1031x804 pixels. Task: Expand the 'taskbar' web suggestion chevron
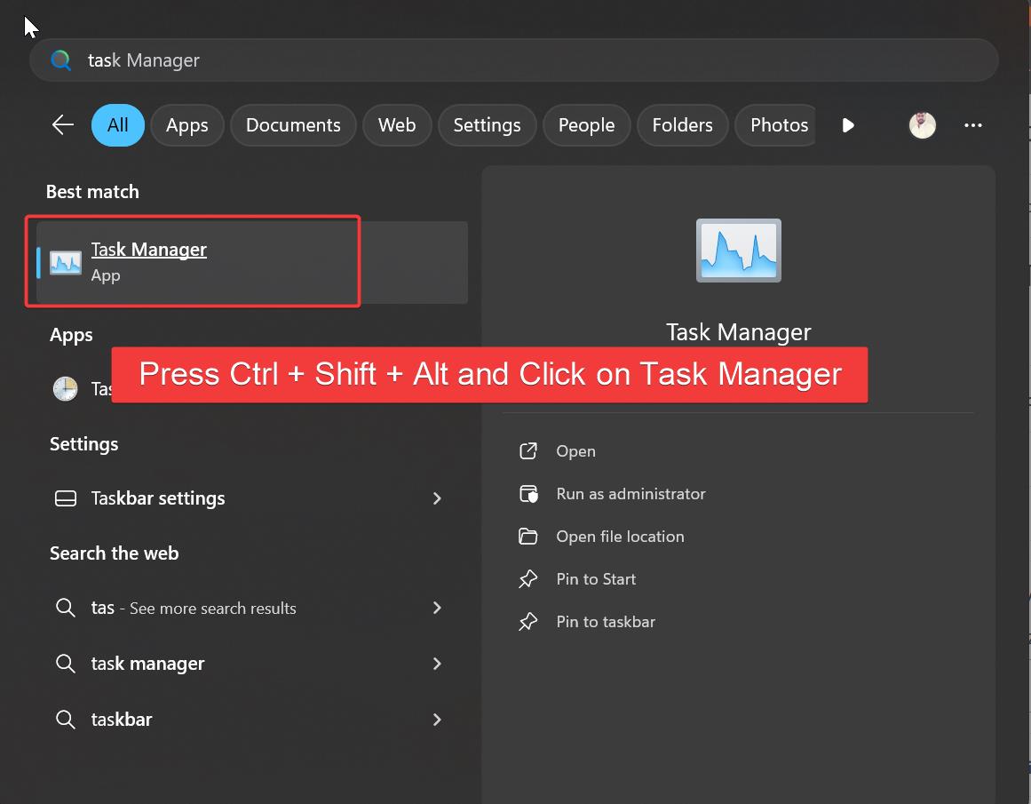437,719
